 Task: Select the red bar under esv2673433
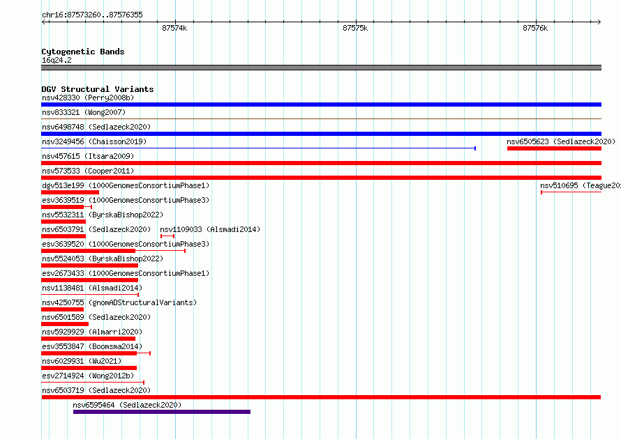coord(89,280)
